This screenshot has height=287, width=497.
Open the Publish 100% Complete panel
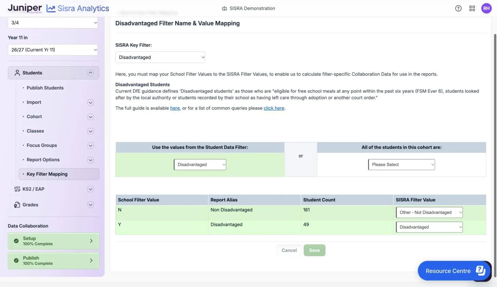[x=54, y=260]
